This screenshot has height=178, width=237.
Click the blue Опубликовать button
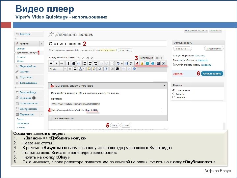pyautogui.click(x=212, y=74)
